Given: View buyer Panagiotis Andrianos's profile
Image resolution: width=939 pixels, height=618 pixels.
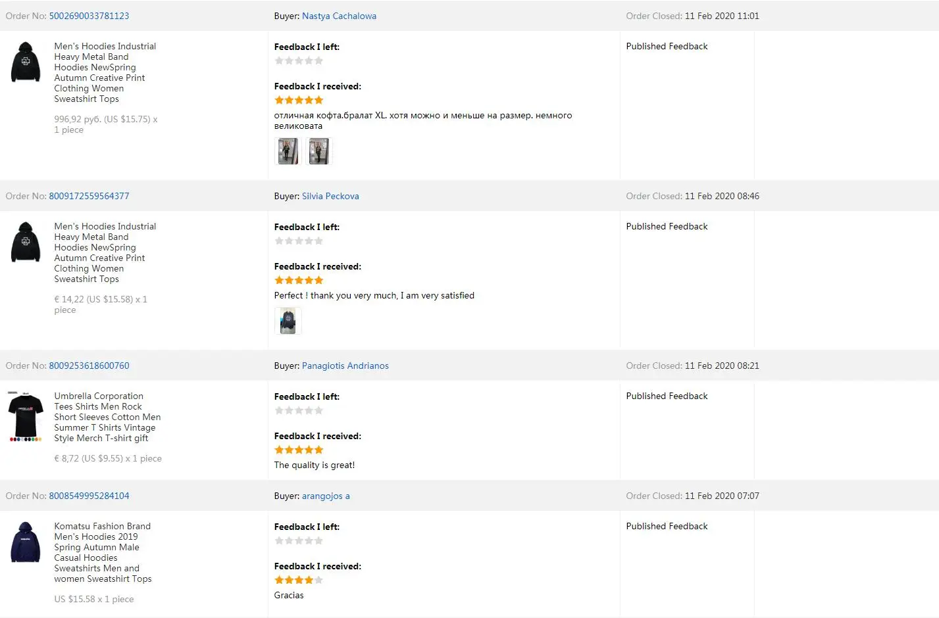Looking at the screenshot, I should tap(345, 366).
